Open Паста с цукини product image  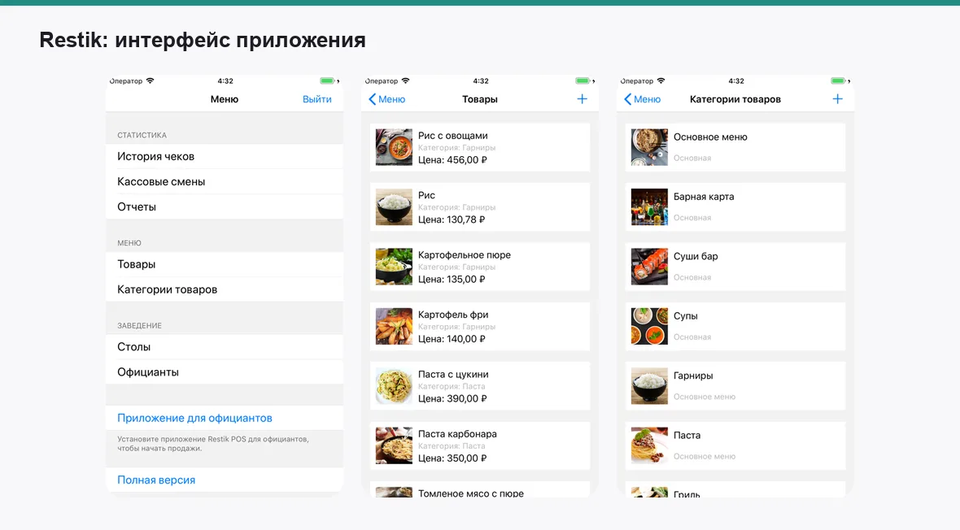click(394, 385)
